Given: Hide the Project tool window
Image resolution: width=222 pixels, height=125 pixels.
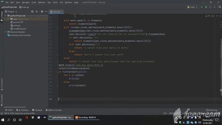Looking at the screenshot, I should [x=46, y=11].
